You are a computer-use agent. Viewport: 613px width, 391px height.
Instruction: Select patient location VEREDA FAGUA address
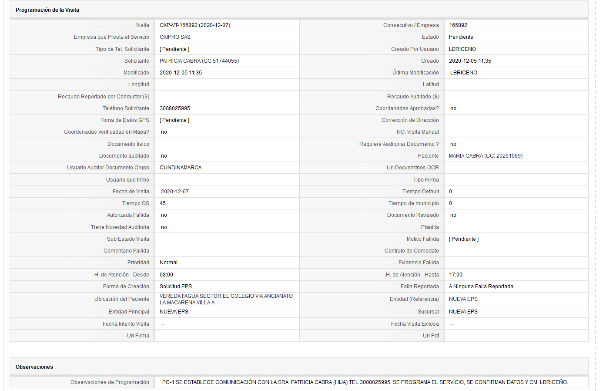tap(226, 299)
